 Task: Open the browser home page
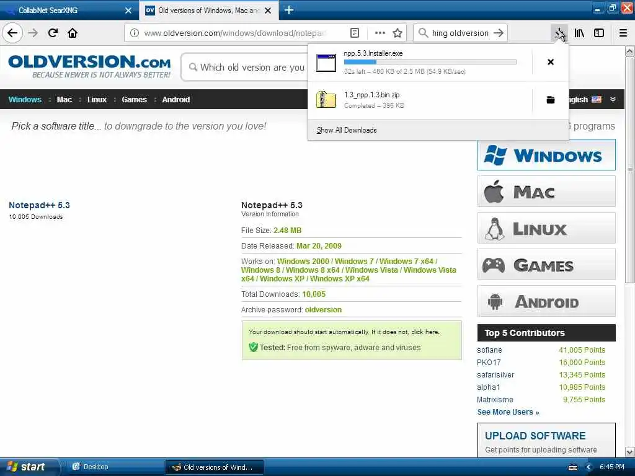[x=73, y=33]
